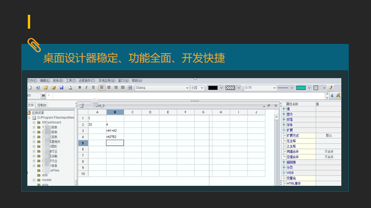Click the B5 cell name box
Viewport: 371px width, 208px height.
[34, 95]
